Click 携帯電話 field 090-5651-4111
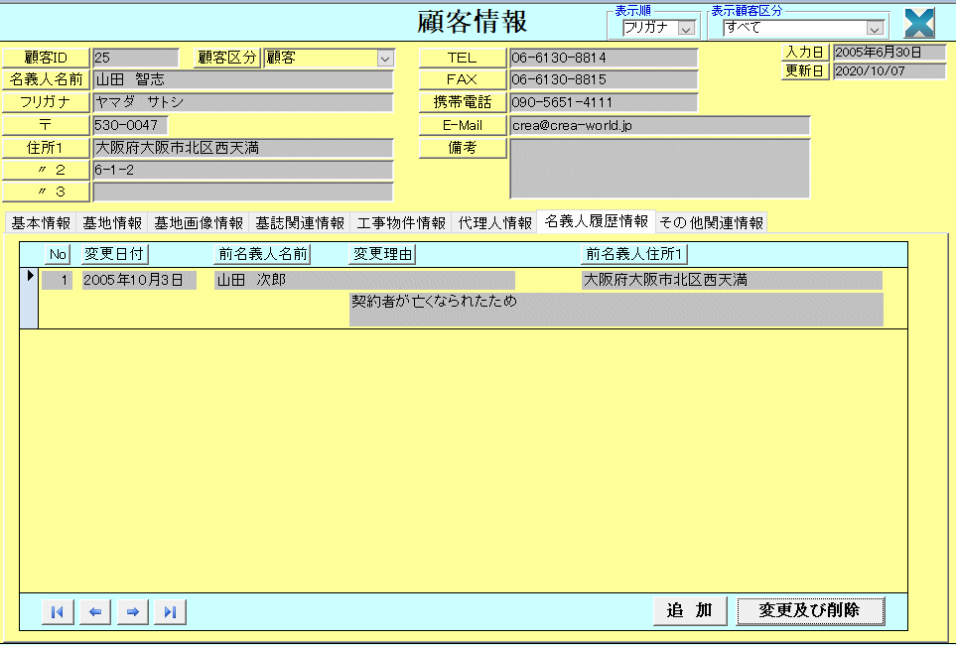 click(604, 102)
